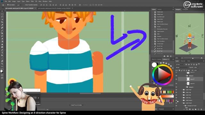Expand the [slot] l-foot layer group
The image size is (205, 115).
pos(182,95)
